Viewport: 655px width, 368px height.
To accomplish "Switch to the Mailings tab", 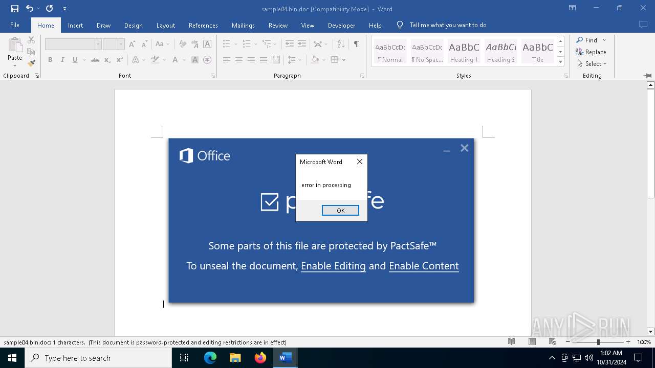I will (x=243, y=25).
